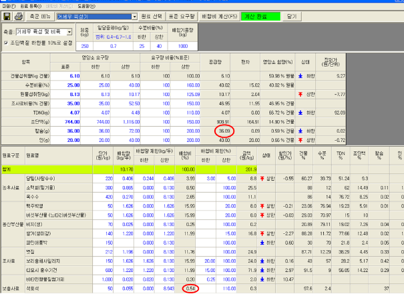Image resolution: width=404 pixels, height=296 pixels.
Task: Open the 축종 combo box dropdown arrow
Action: click(x=69, y=32)
